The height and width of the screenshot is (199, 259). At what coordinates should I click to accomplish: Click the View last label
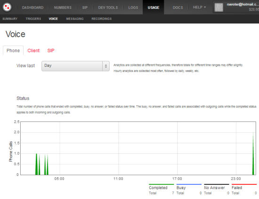point(25,66)
